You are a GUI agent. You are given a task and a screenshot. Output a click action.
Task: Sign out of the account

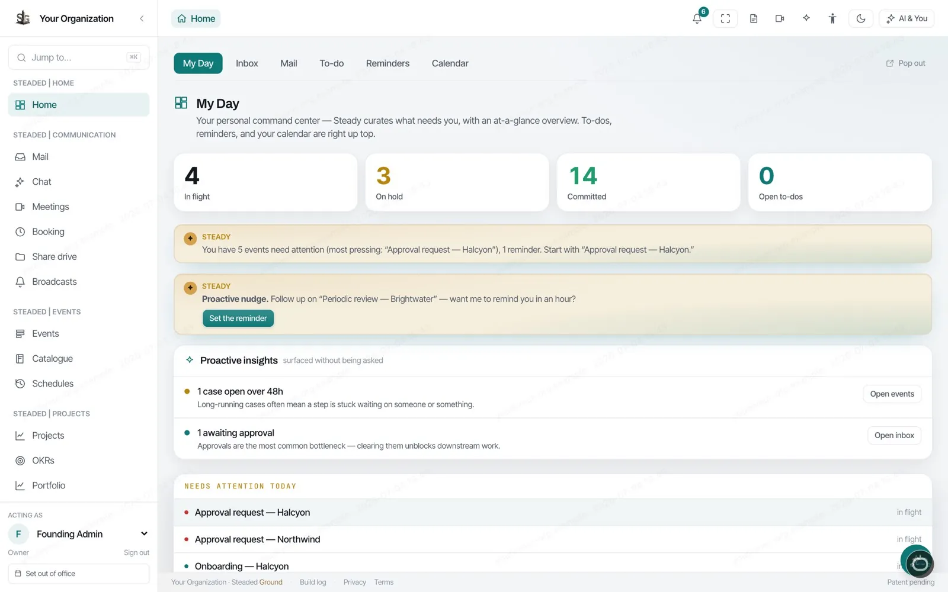tap(136, 552)
